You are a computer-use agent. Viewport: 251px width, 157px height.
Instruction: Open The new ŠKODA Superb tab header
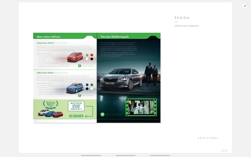pos(114,37)
